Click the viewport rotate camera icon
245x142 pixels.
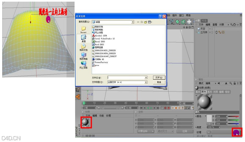[x=190, y=27]
